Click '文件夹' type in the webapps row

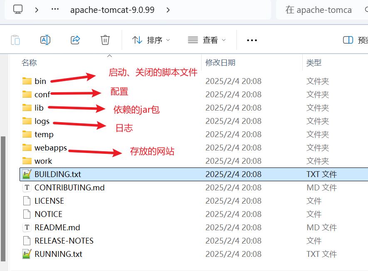318,148
